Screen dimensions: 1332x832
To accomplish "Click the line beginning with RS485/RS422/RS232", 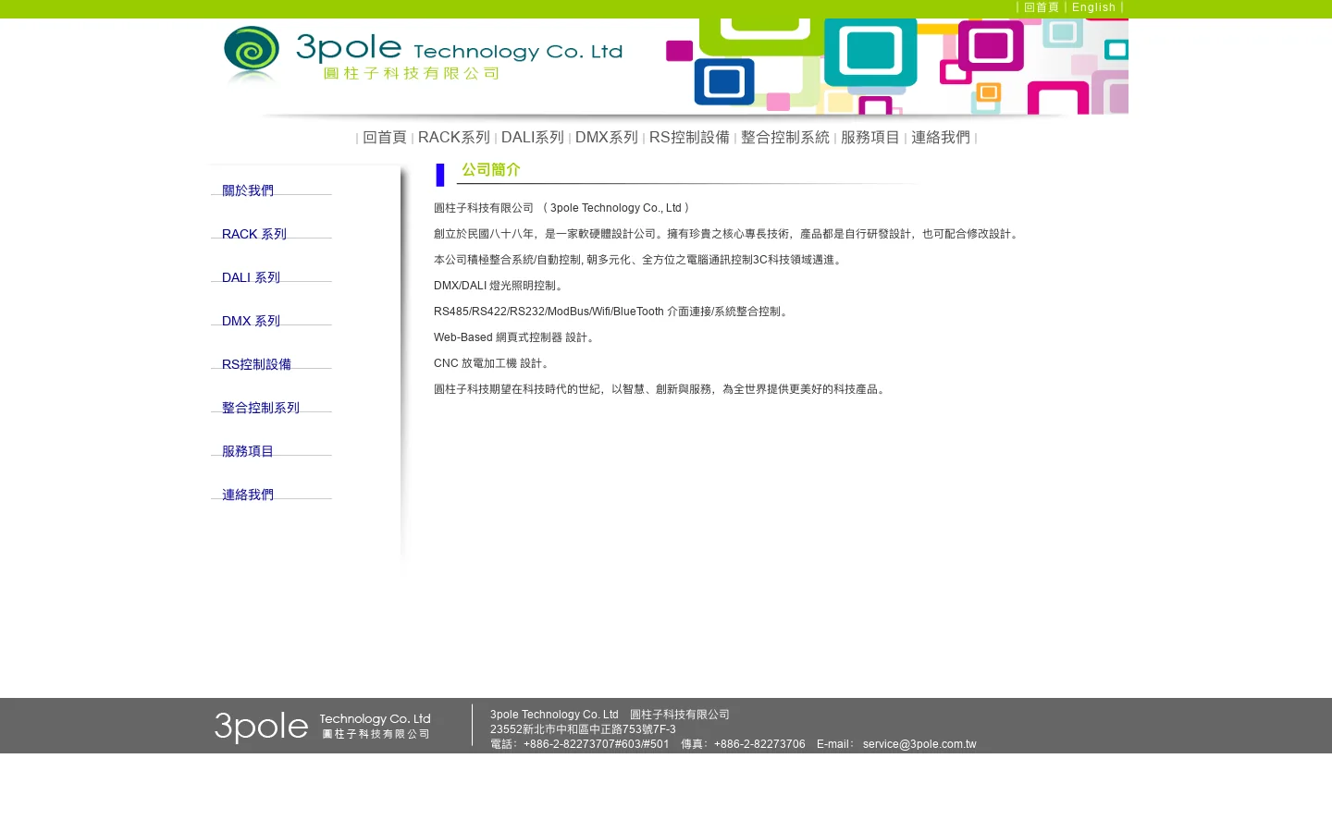I will click(612, 312).
